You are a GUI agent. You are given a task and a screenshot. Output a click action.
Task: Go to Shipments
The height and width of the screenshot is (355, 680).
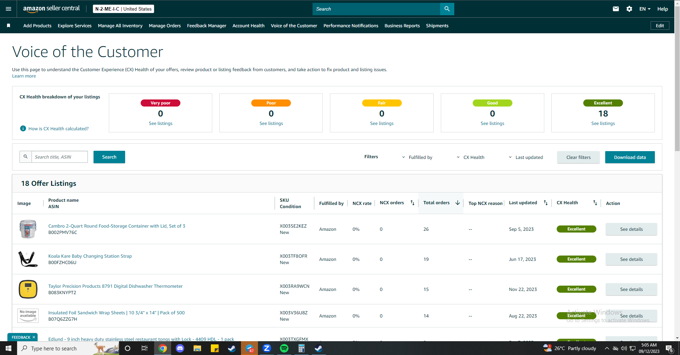[437, 25]
